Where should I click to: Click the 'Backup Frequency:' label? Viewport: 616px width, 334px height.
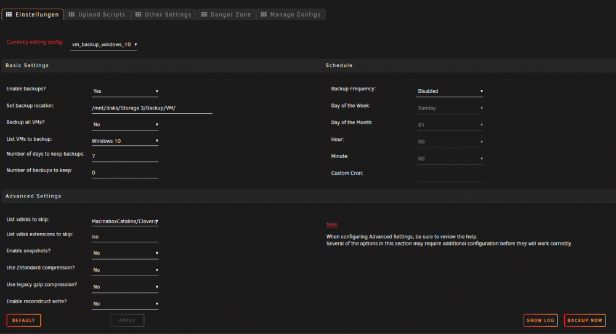(x=353, y=89)
